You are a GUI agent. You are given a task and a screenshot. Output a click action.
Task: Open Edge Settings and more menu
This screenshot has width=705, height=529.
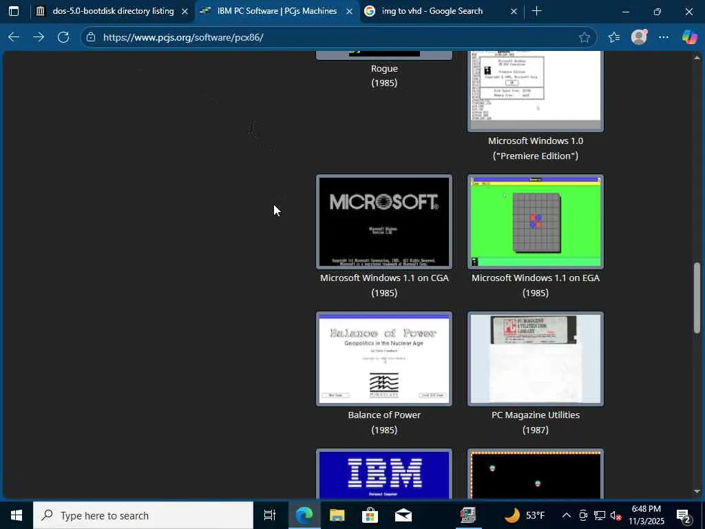(664, 37)
